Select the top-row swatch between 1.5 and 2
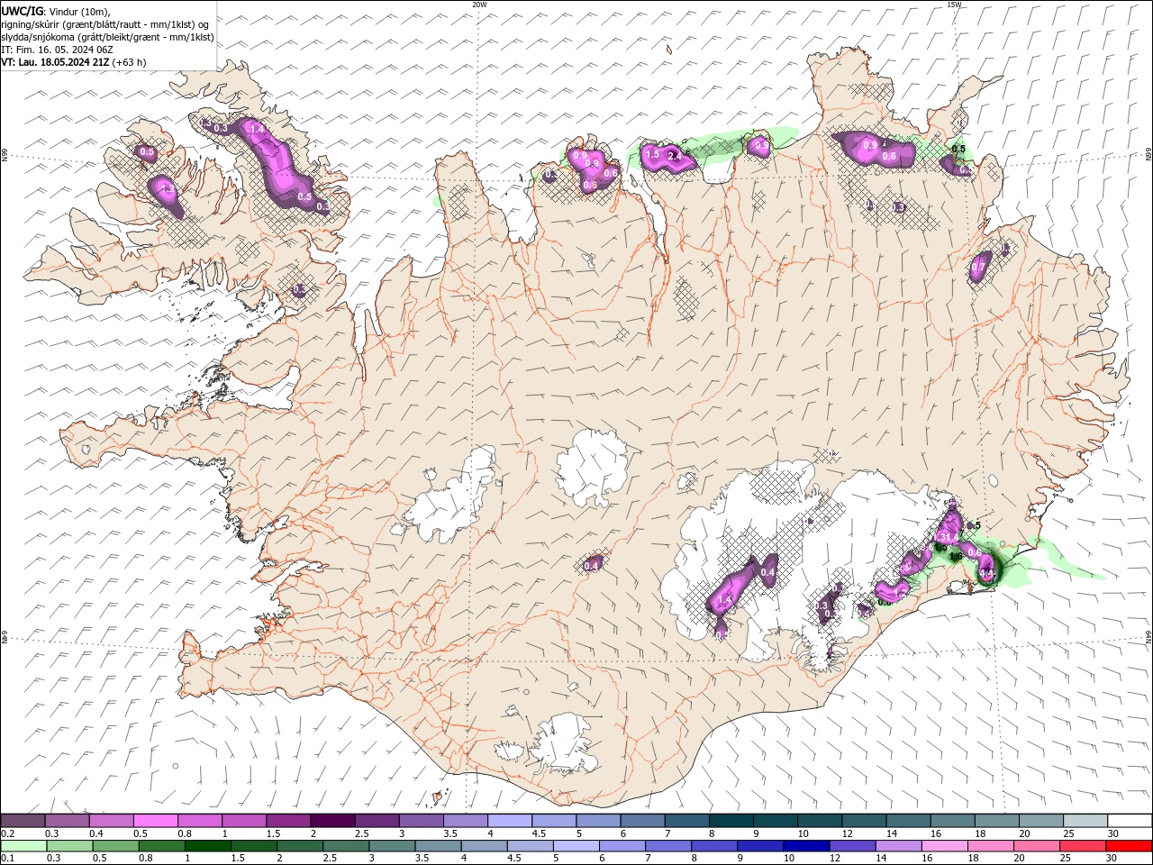The image size is (1153, 865). [288, 821]
